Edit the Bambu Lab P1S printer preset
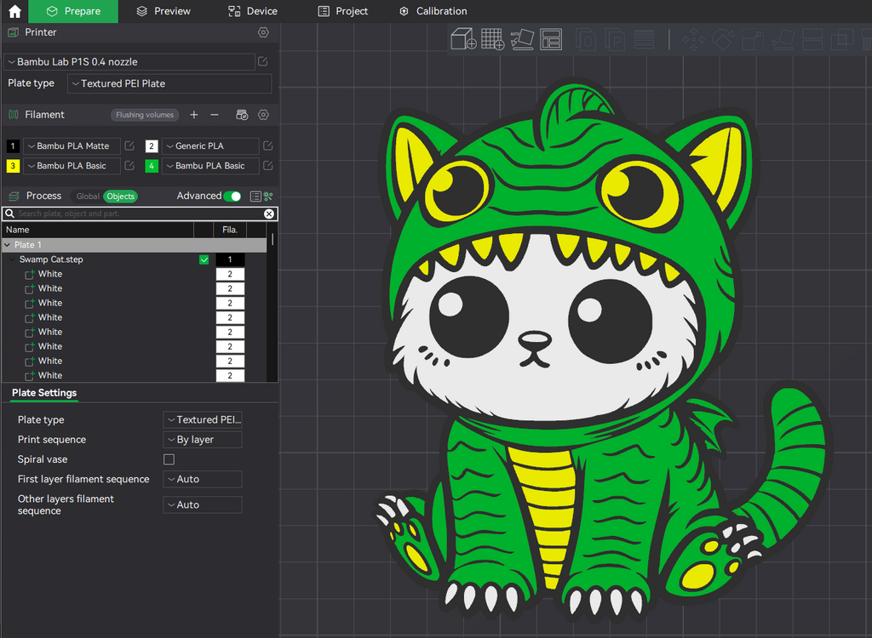Image resolution: width=872 pixels, height=638 pixels. coord(263,62)
